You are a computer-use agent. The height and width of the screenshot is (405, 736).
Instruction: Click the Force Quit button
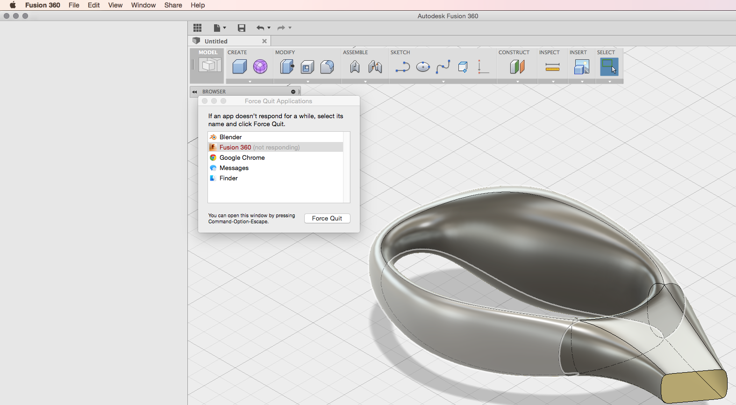point(327,218)
